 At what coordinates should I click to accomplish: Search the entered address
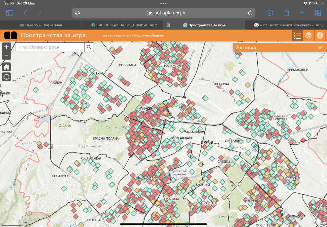(89, 47)
